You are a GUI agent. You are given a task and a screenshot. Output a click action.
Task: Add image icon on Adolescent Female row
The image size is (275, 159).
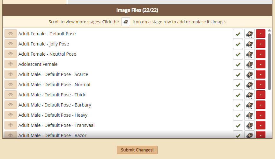coord(249,64)
